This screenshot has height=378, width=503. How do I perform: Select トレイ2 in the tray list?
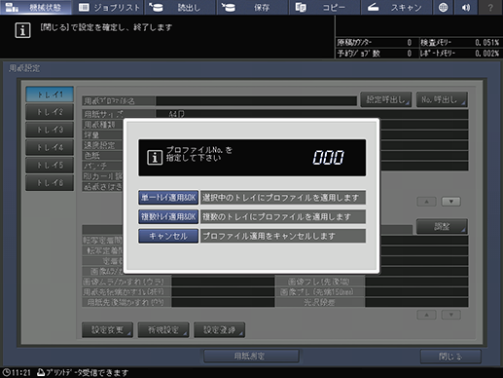point(50,112)
